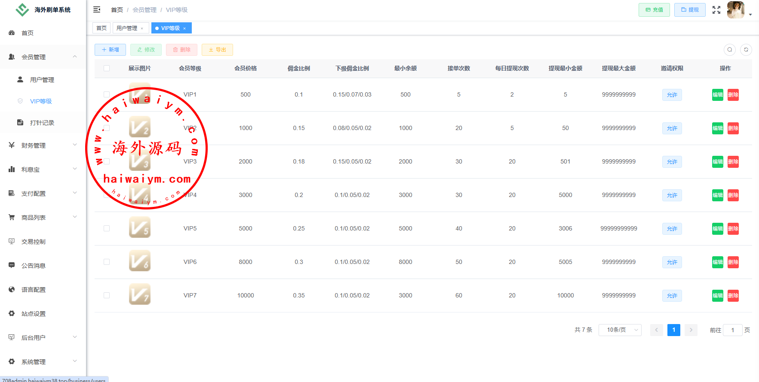Tick the select-all checkbox in table header
The height and width of the screenshot is (382, 759).
pyautogui.click(x=107, y=68)
